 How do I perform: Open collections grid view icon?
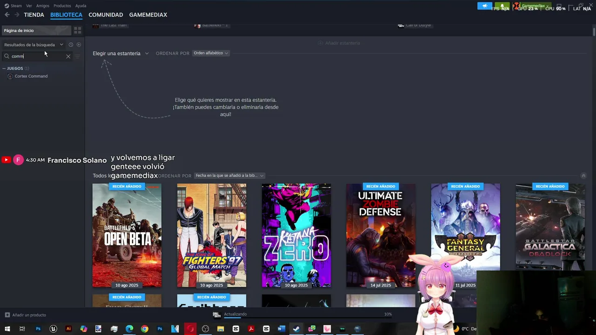pos(78,30)
